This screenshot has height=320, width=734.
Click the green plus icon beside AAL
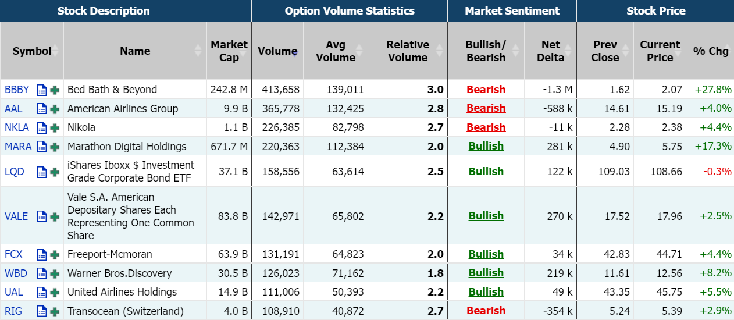point(55,109)
